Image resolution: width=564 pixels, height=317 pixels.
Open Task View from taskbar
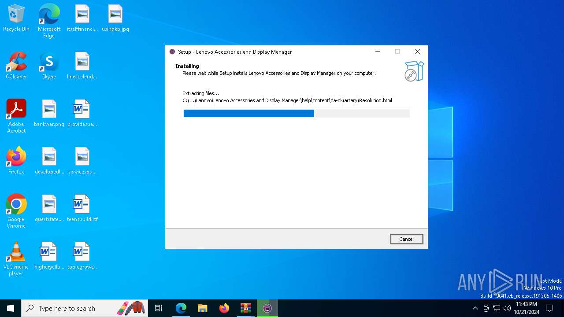pos(159,308)
